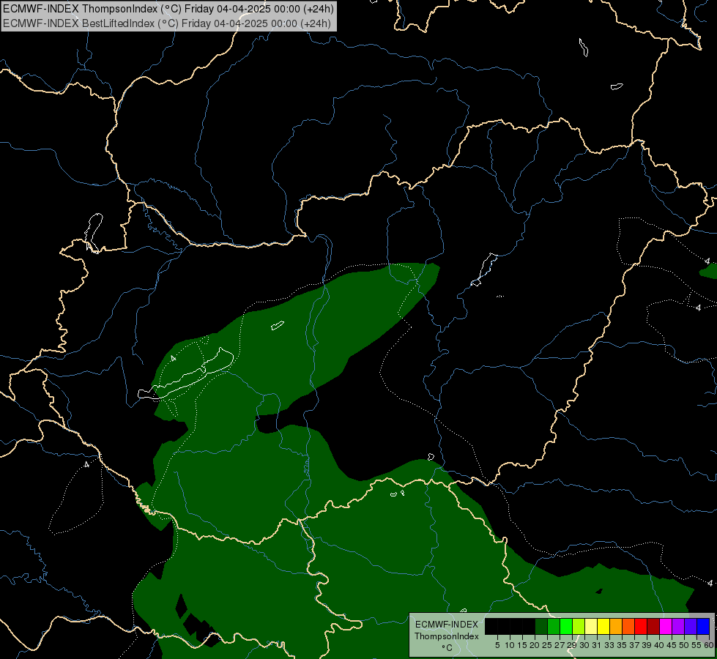Select the lime 29–30 legend swatch

click(x=579, y=626)
